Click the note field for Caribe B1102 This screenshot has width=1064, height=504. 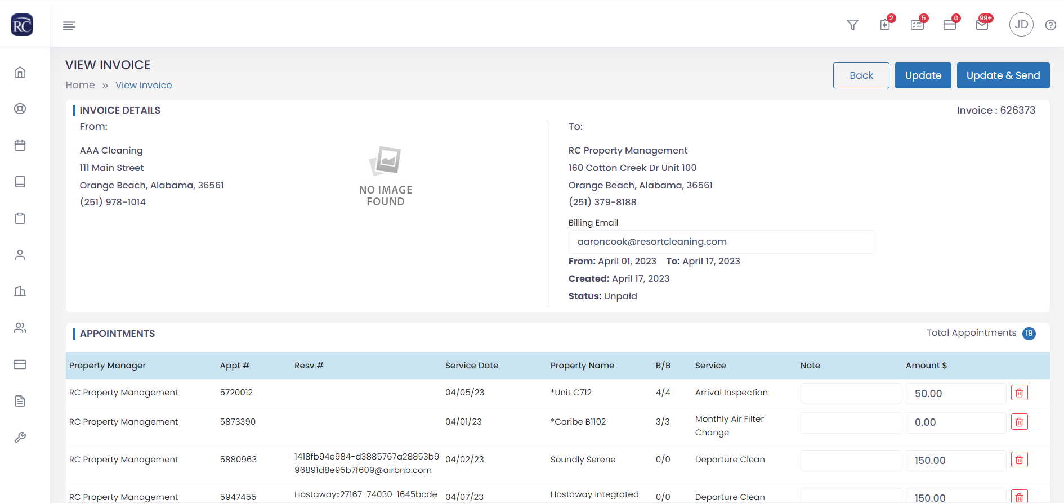pyautogui.click(x=851, y=422)
